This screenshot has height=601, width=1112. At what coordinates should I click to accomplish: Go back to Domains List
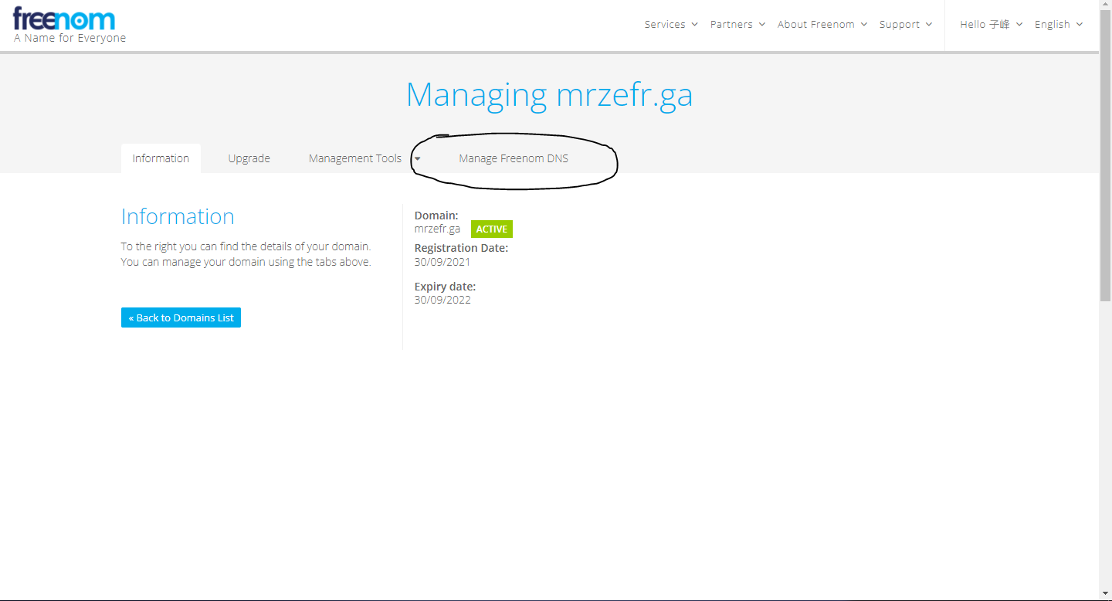181,317
